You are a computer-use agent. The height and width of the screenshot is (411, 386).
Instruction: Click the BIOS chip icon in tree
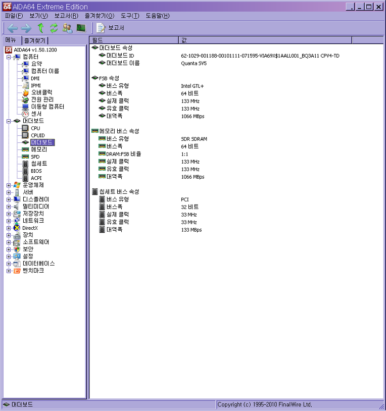(25, 171)
